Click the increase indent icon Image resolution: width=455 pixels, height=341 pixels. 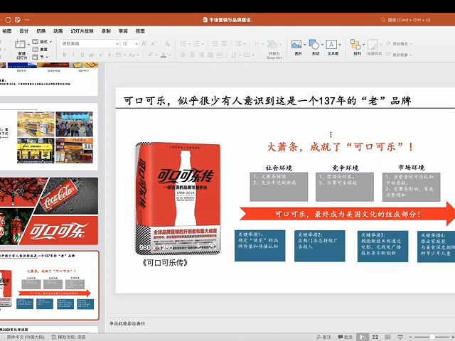point(224,44)
